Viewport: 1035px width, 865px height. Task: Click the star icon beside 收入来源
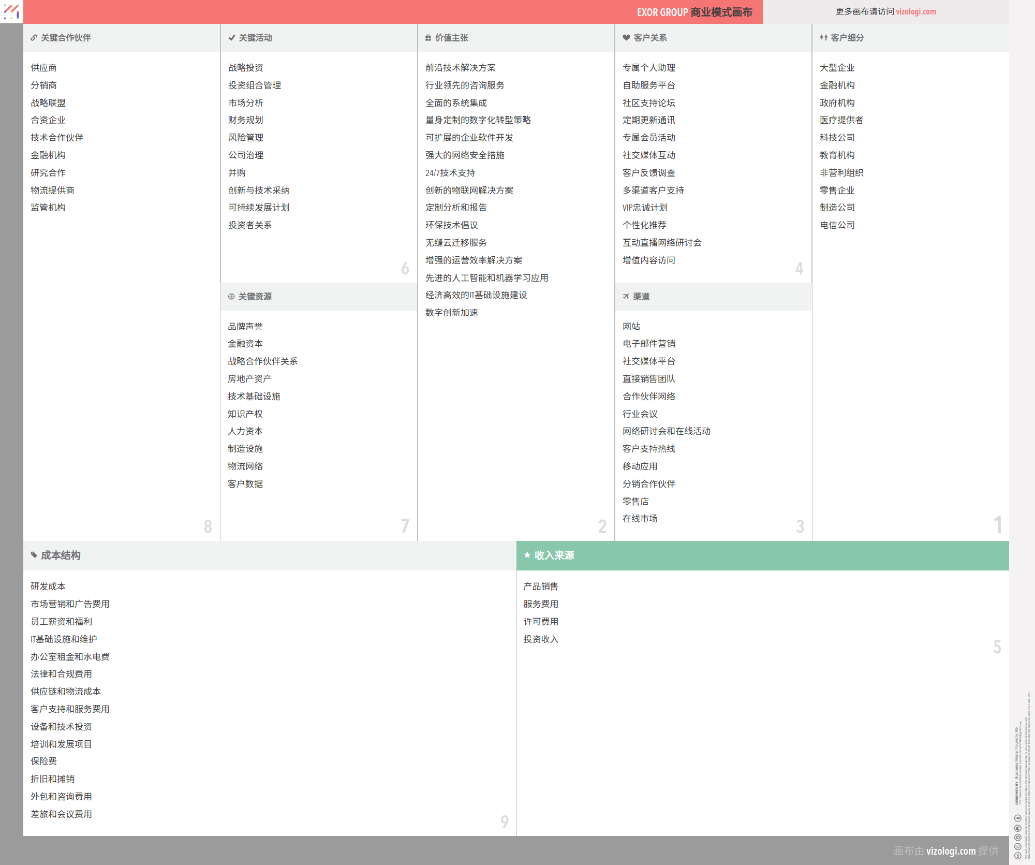(x=527, y=555)
